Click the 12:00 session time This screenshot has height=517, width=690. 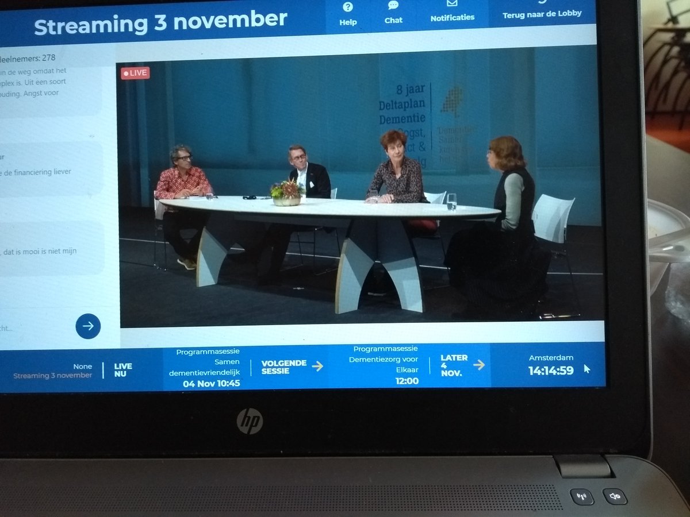[x=407, y=380]
